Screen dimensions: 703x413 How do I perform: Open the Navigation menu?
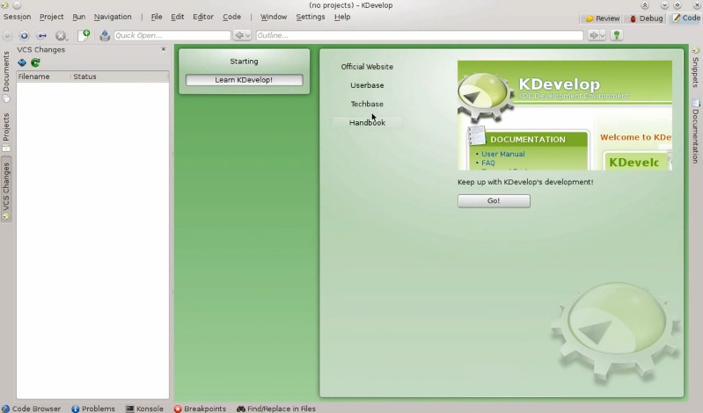pos(113,17)
